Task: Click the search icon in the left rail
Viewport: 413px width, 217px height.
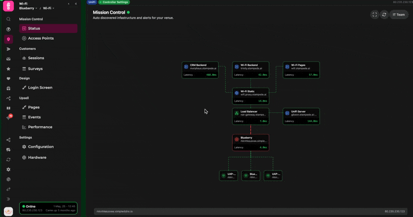Action: point(8,19)
